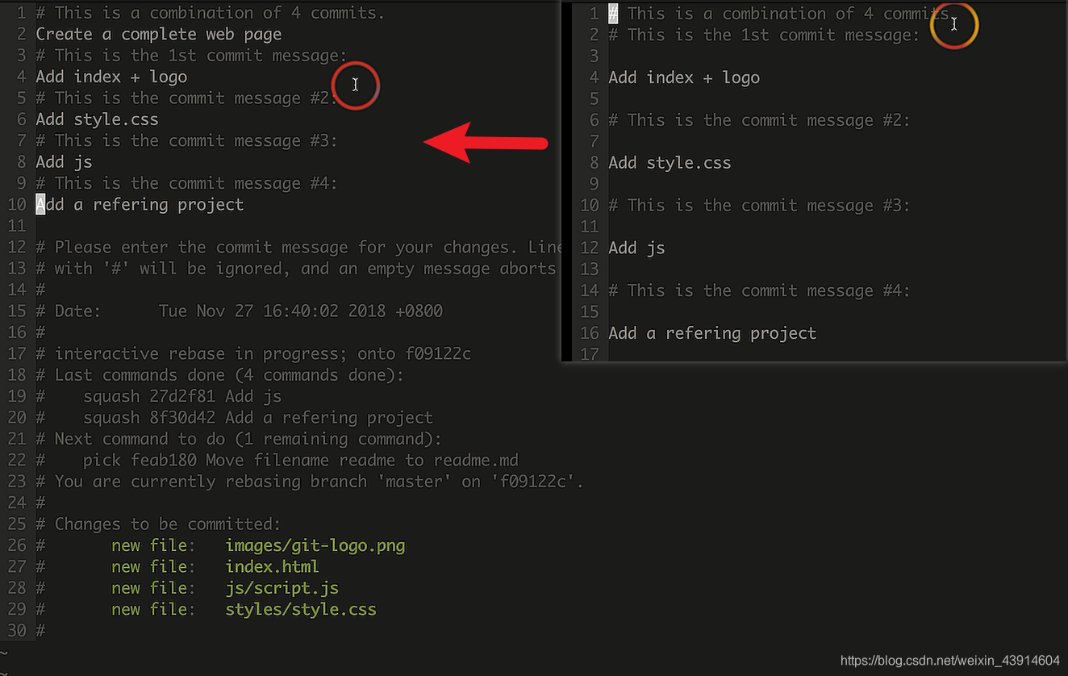The width and height of the screenshot is (1068, 676).
Task: Click 'Add a refering project' on right pane line 16
Action: (x=712, y=333)
